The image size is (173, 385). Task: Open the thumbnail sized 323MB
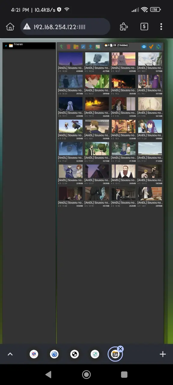(x=71, y=149)
